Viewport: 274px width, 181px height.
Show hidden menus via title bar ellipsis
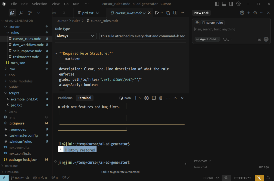pos(87,4)
